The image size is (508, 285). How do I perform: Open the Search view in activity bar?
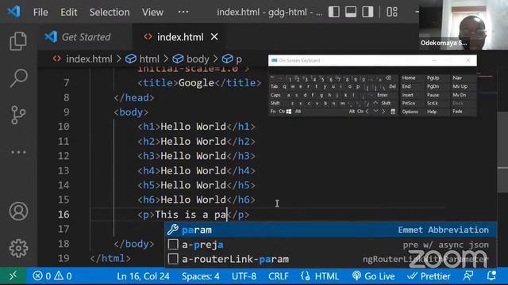click(18, 78)
